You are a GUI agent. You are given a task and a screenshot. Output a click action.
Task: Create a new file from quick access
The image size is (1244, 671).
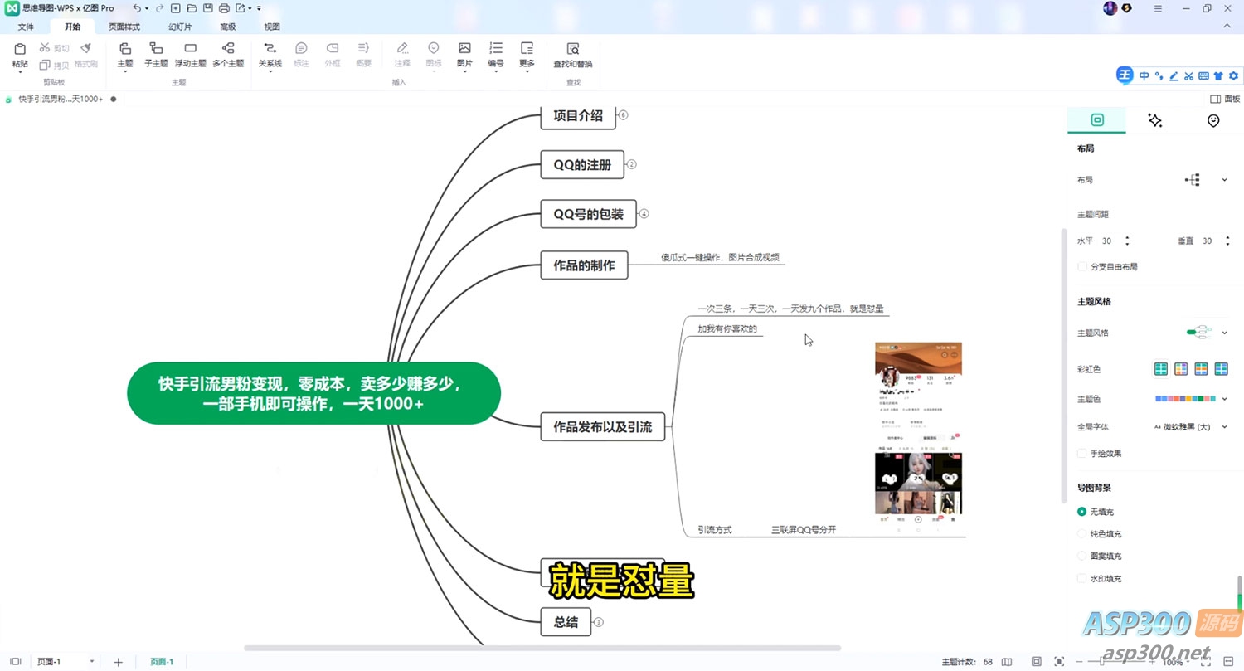(175, 8)
